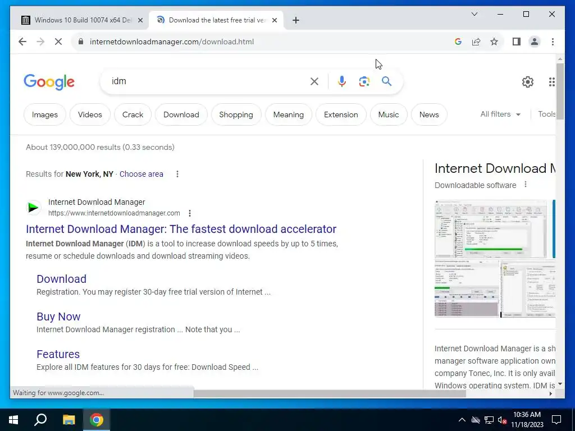Open Chrome's three-dot menu
The width and height of the screenshot is (575, 431).
click(553, 42)
